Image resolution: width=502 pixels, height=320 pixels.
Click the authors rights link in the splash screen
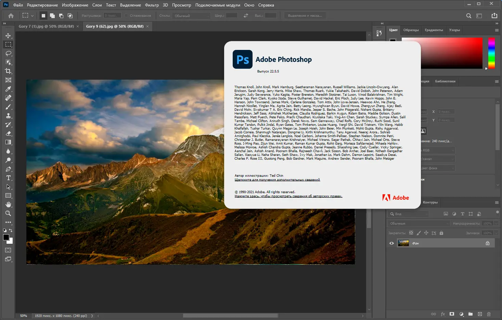[x=288, y=196]
